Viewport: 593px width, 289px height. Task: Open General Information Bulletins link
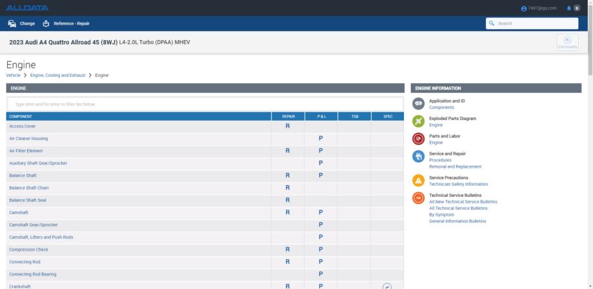457,221
